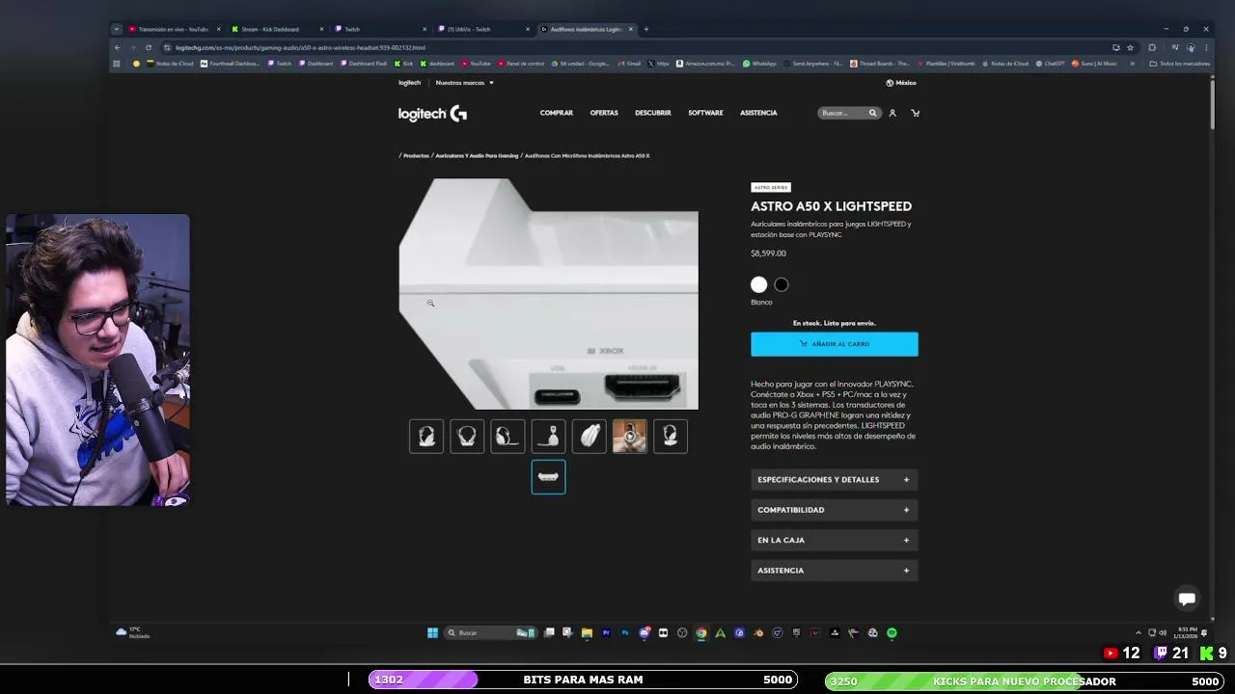This screenshot has height=694, width=1235.
Task: Show hidden system tray icons
Action: 1138,633
